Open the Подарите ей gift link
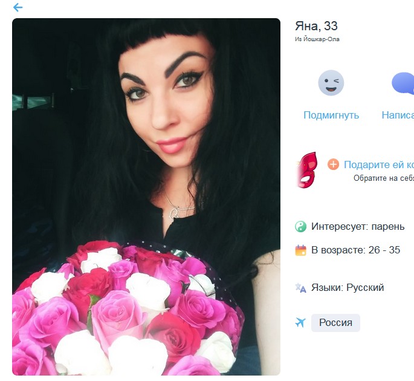This screenshot has height=381, width=414. tap(379, 164)
